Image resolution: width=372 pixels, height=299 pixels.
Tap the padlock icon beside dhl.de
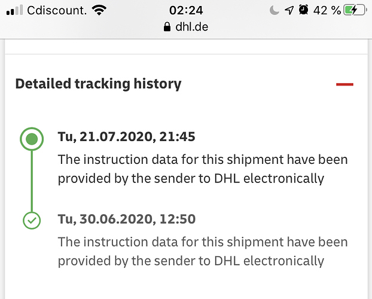coord(167,27)
